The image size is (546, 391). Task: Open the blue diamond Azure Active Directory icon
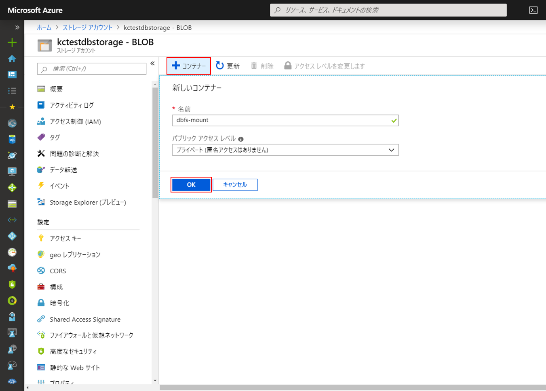(12, 236)
